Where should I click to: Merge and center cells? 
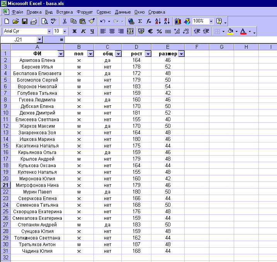click(x=130, y=31)
